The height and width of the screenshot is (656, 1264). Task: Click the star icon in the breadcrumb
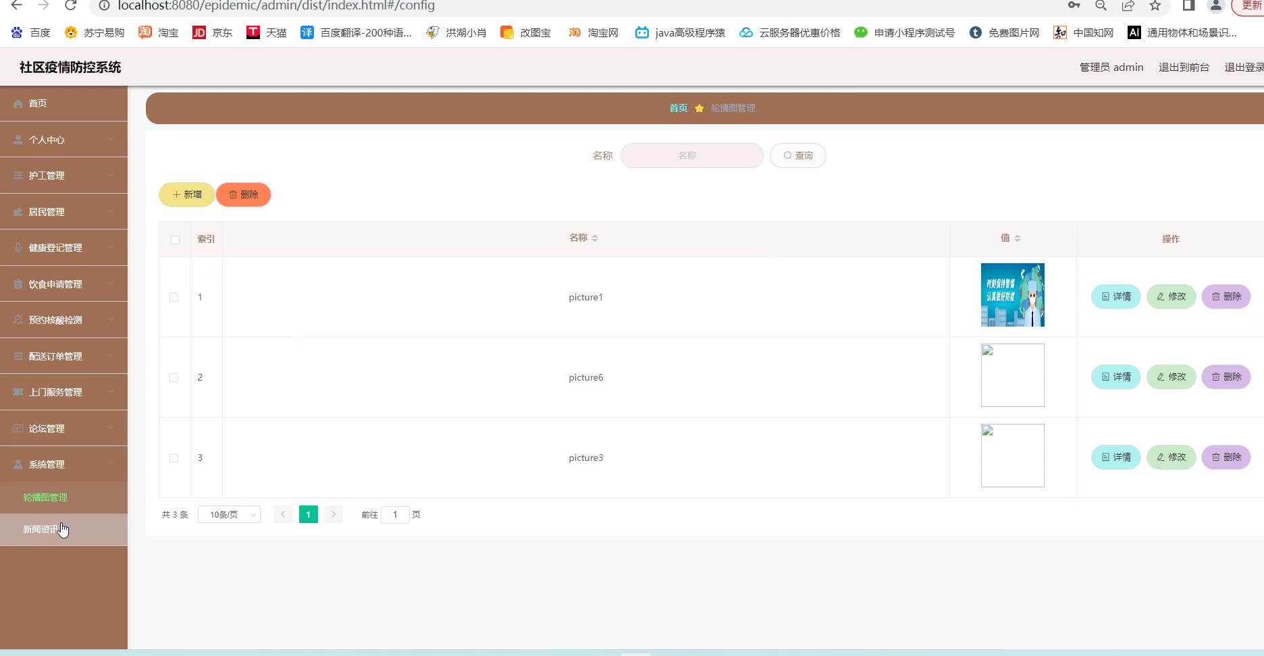tap(700, 109)
